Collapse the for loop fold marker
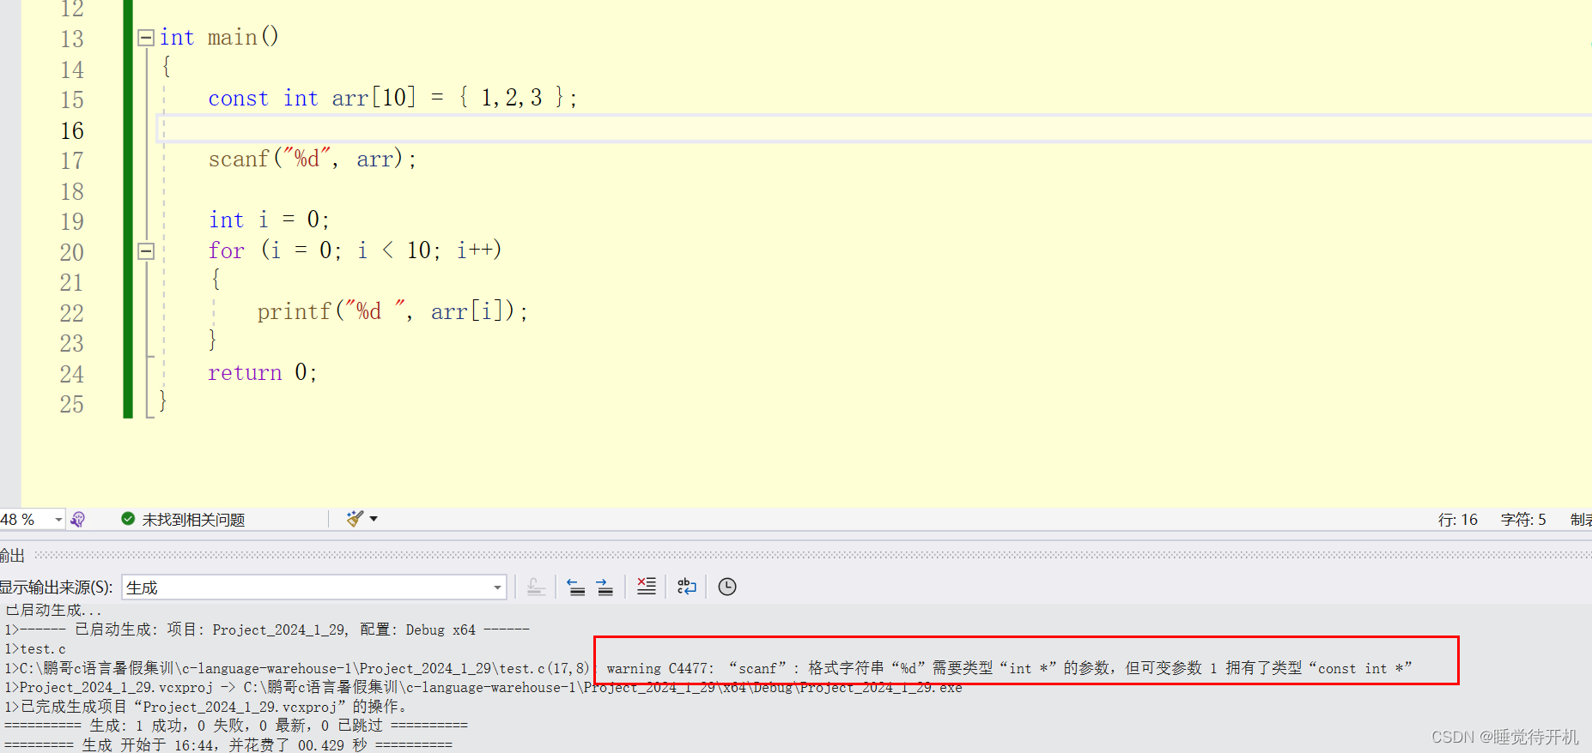Image resolution: width=1592 pixels, height=753 pixels. (x=146, y=251)
